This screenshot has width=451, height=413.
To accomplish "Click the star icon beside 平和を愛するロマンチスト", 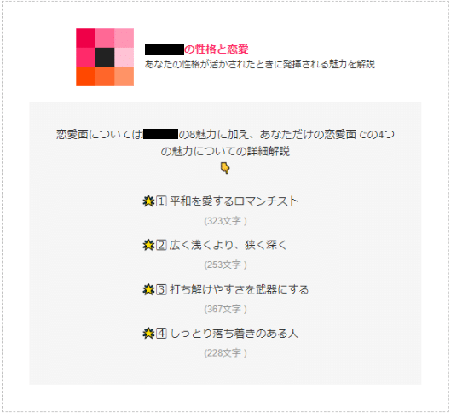I will click(x=148, y=201).
